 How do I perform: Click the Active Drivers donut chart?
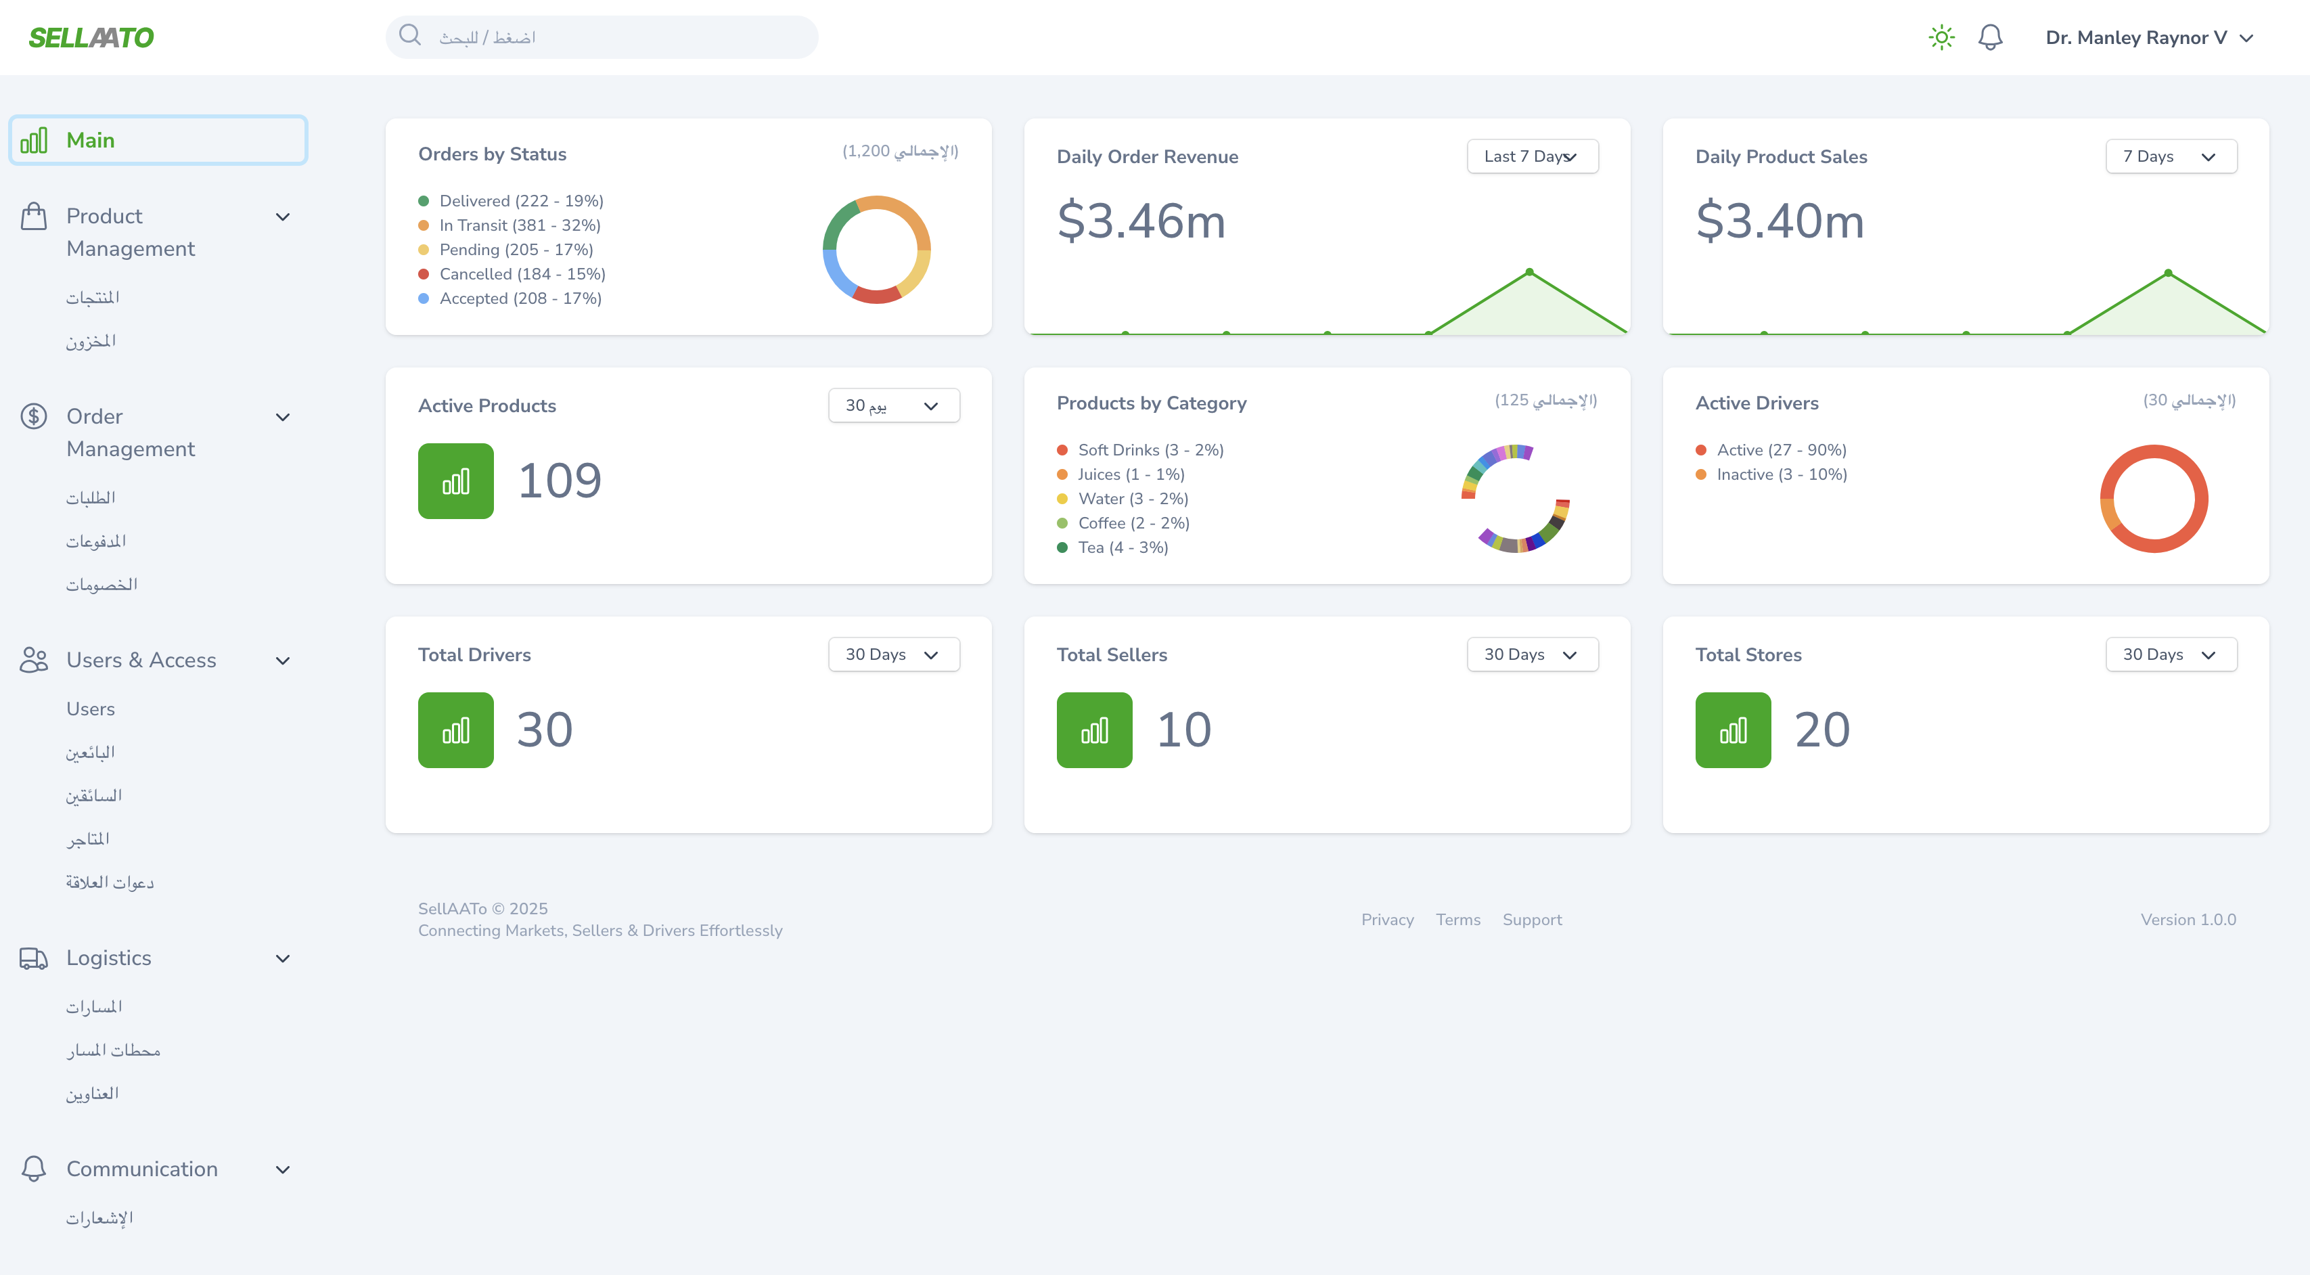(x=2154, y=499)
